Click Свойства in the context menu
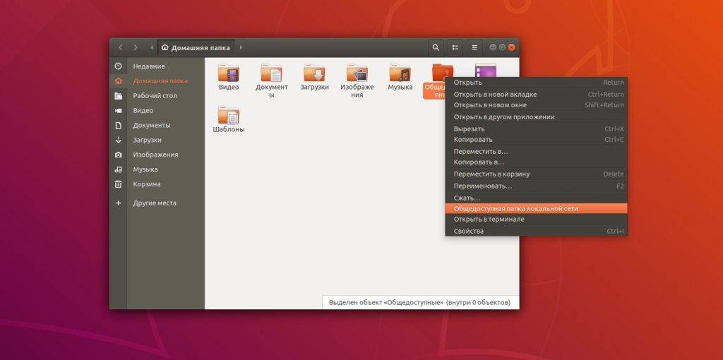Viewport: 723px width, 360px height. pyautogui.click(x=469, y=231)
